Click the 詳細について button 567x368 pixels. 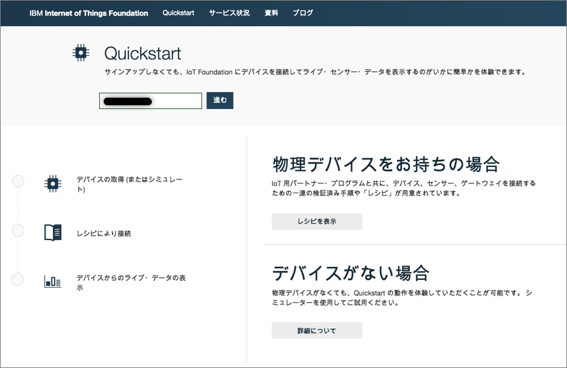[x=317, y=330]
